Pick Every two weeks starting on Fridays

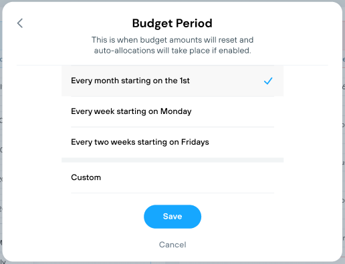pyautogui.click(x=172, y=142)
